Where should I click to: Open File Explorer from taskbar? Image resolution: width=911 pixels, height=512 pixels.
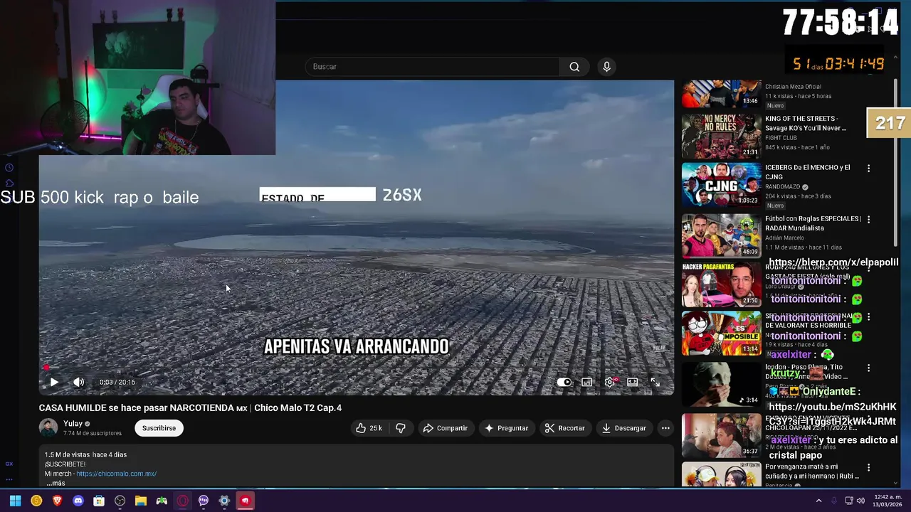click(x=141, y=501)
